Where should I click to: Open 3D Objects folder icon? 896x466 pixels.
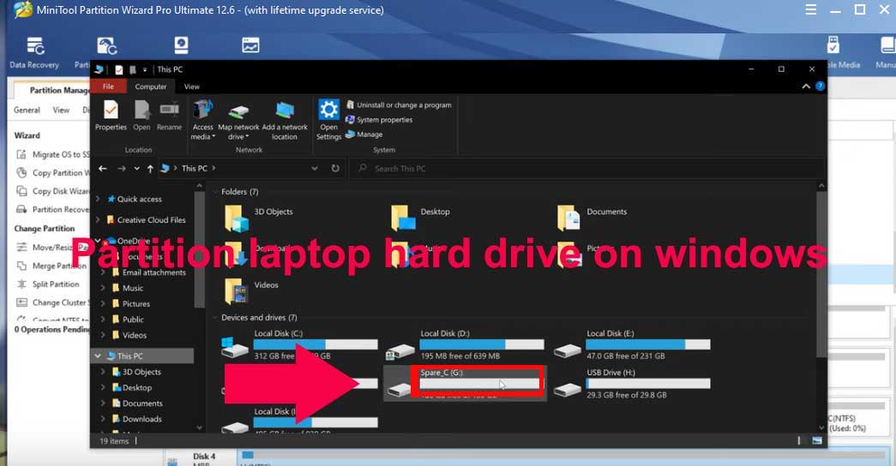coord(236,218)
